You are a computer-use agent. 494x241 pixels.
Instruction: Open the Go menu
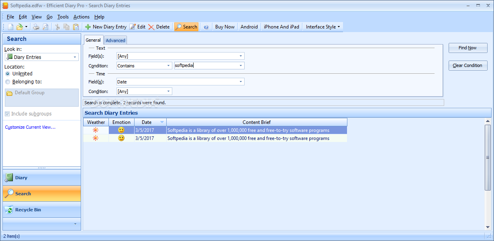[x=49, y=17]
